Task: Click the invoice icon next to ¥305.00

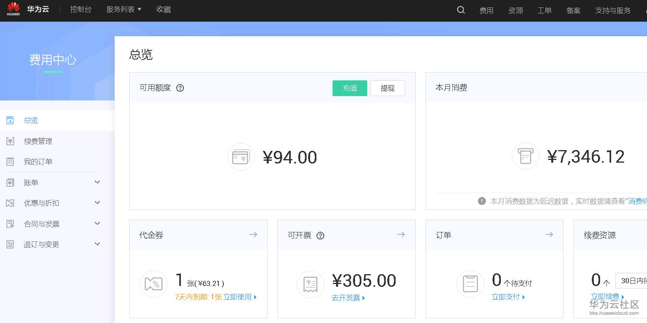Action: pyautogui.click(x=310, y=284)
